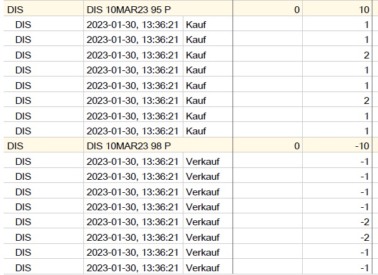Screen dimensions: 378x275
Task: Select the DIS 10MAR23 95 P group header
Action: pos(128,10)
